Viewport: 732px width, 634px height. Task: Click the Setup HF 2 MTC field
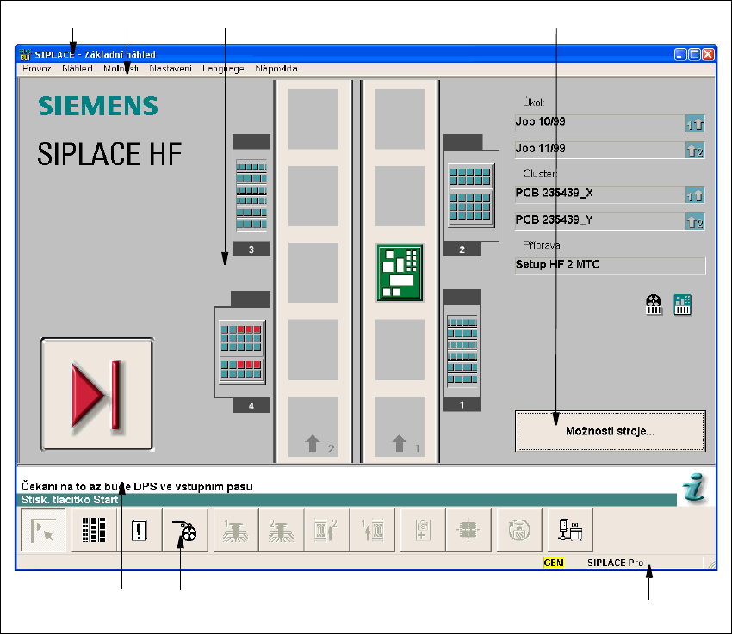click(611, 265)
